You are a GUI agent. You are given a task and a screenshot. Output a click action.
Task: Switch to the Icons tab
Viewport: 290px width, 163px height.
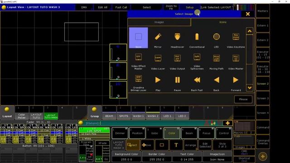point(222,22)
